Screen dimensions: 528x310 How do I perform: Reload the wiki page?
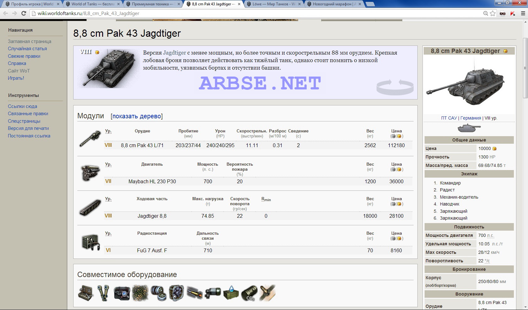pyautogui.click(x=24, y=13)
